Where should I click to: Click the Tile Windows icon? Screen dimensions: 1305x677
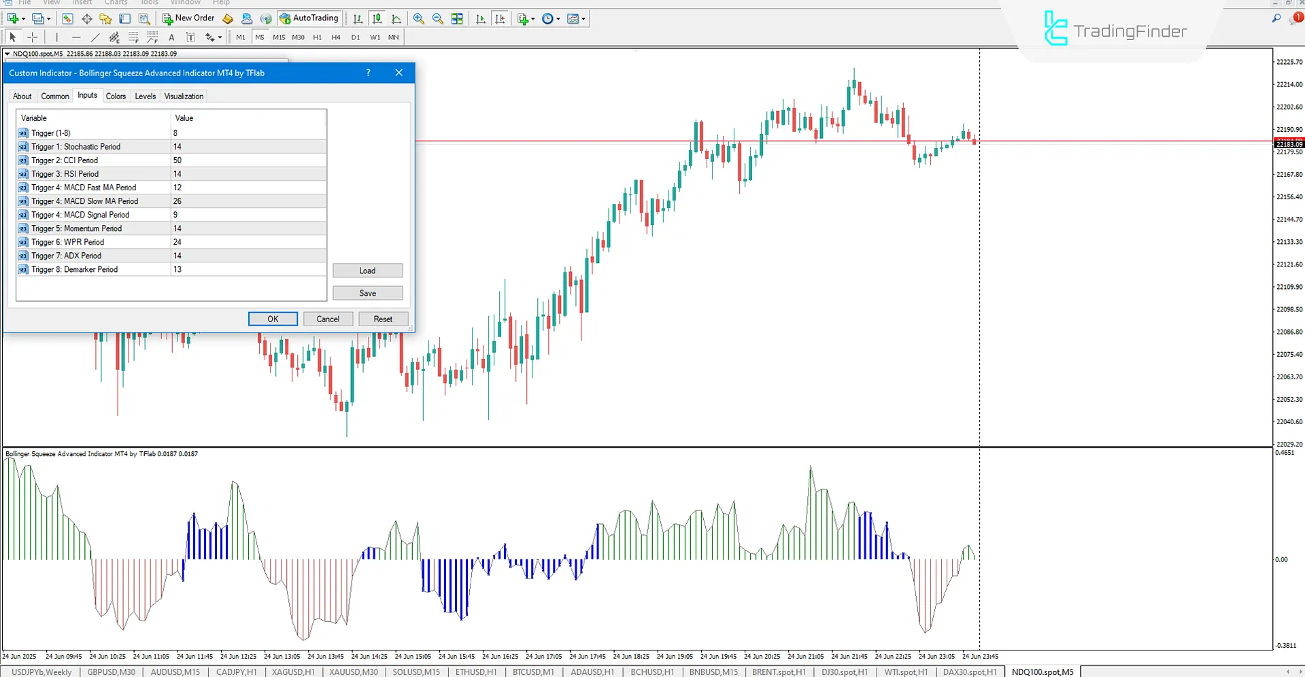[x=457, y=18]
